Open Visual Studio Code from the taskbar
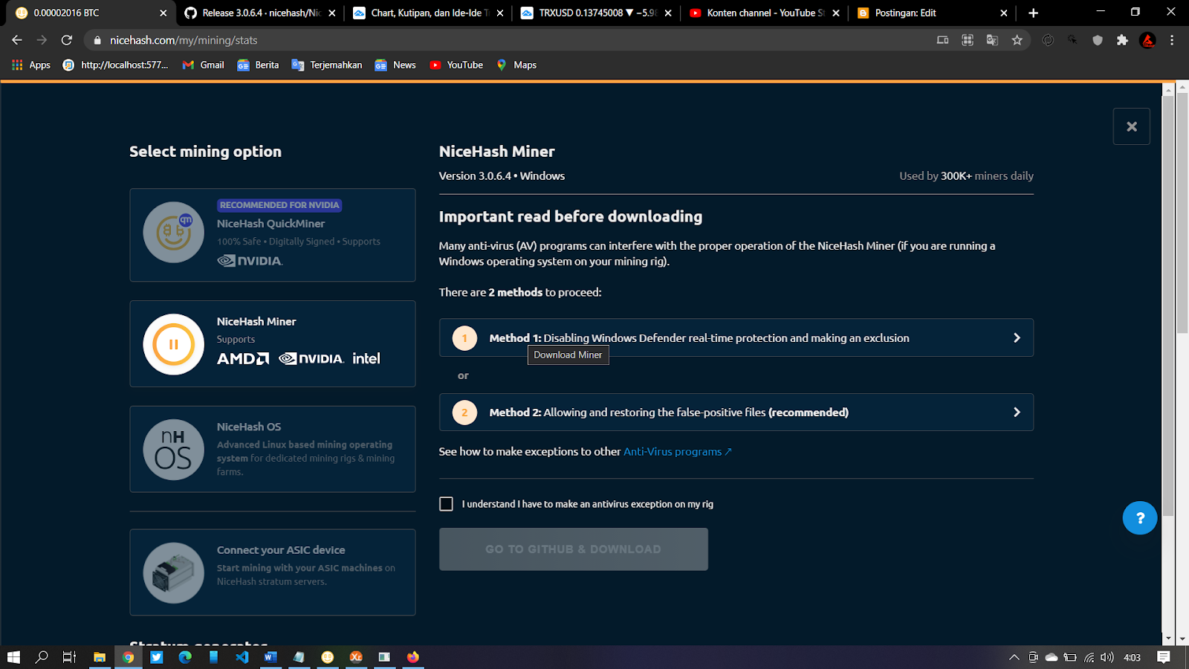The height and width of the screenshot is (669, 1189). 242,657
